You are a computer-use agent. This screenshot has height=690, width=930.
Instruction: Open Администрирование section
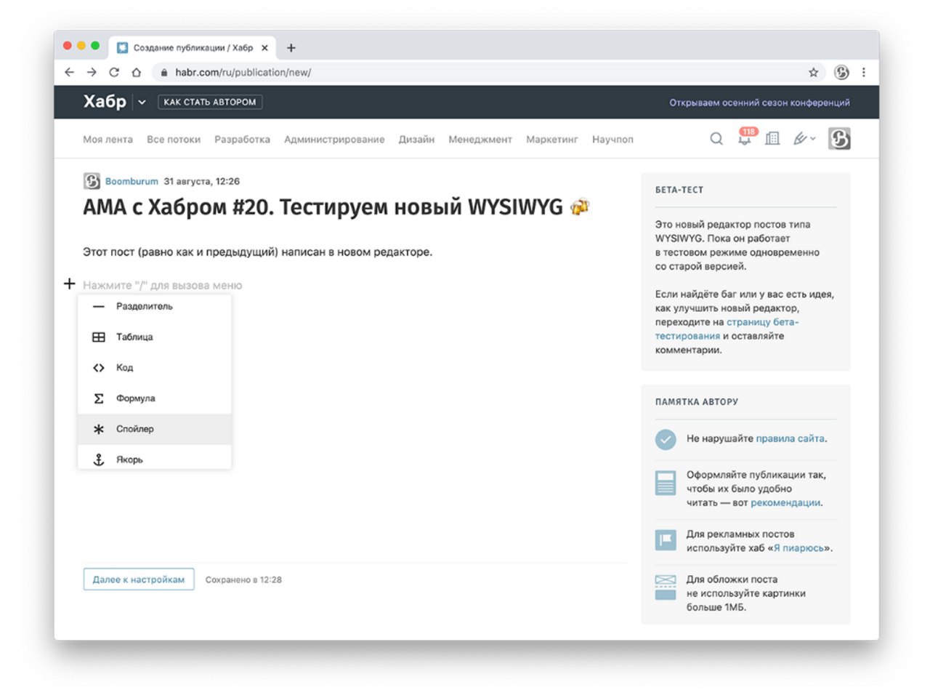click(x=334, y=140)
